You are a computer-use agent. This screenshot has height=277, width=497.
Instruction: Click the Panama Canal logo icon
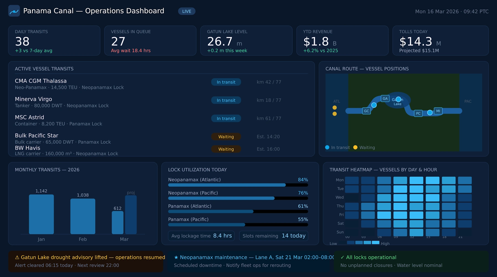(14, 11)
